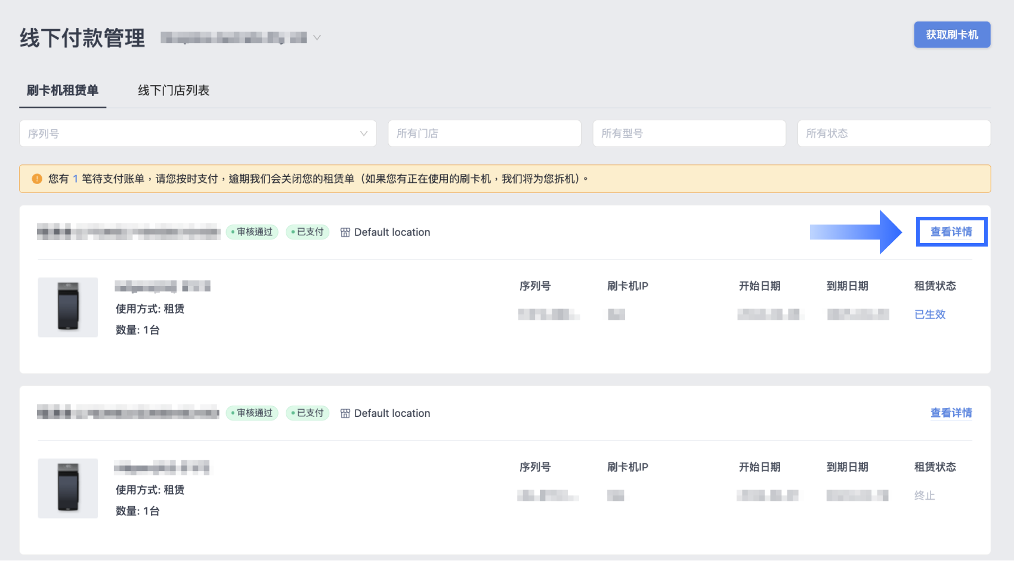
Task: Open the second card reader device thumbnail
Action: pos(68,488)
